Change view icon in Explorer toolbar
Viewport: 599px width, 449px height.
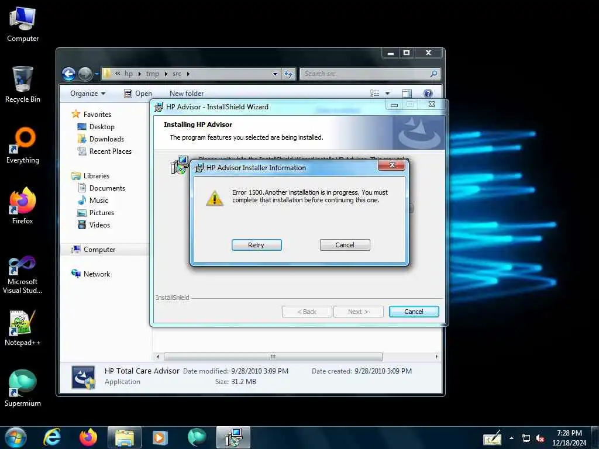pos(375,94)
